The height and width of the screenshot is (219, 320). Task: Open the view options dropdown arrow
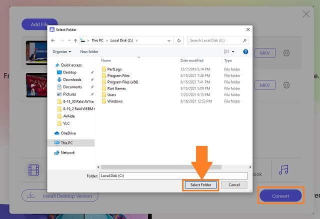pyautogui.click(x=233, y=51)
